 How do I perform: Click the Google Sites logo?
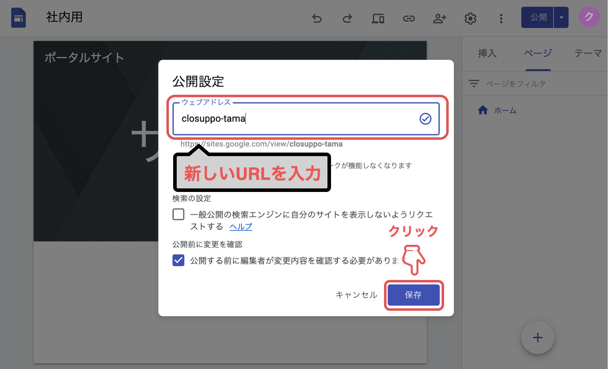point(18,18)
